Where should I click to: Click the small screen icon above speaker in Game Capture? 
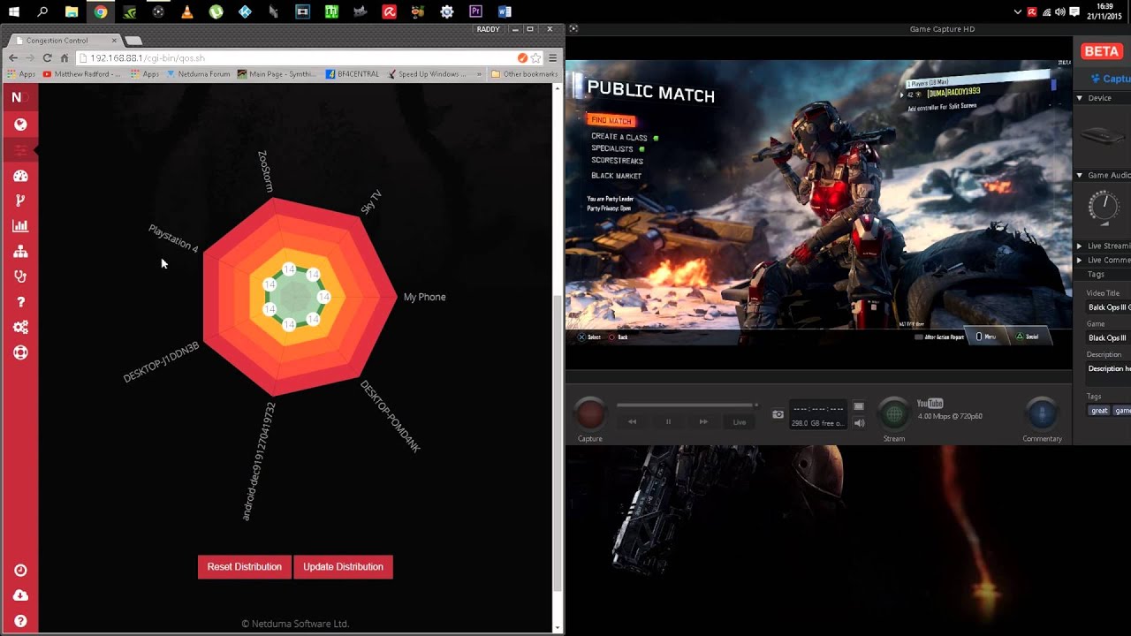click(x=859, y=407)
